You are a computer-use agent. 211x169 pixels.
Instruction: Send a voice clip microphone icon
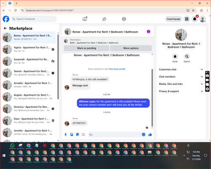point(65,135)
